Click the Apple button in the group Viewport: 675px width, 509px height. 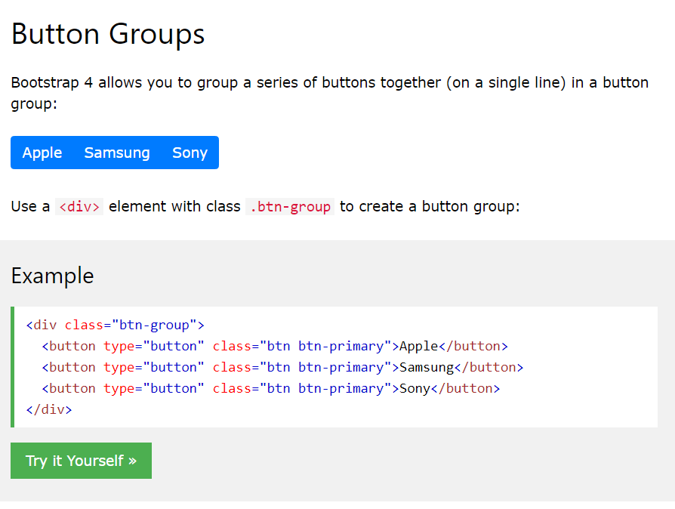[x=42, y=153]
